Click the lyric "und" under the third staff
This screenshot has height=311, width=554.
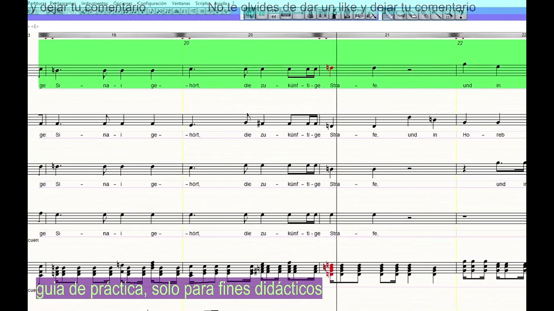click(501, 184)
